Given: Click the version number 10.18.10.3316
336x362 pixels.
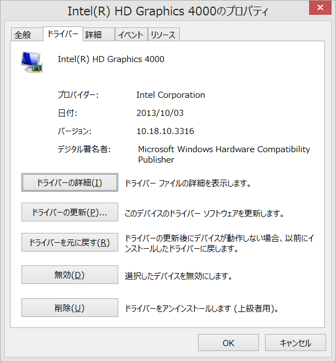Looking at the screenshot, I should [165, 131].
